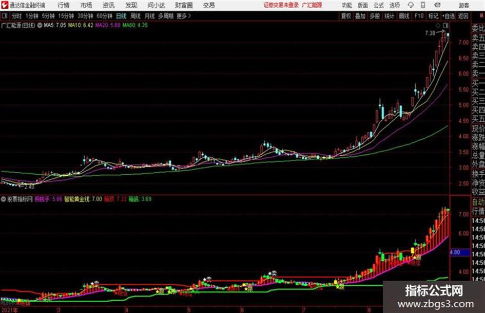Image resolution: width=485 pixels, height=313 pixels.
Task: Click the red 广汇能源 stock name link
Action: point(312,5)
